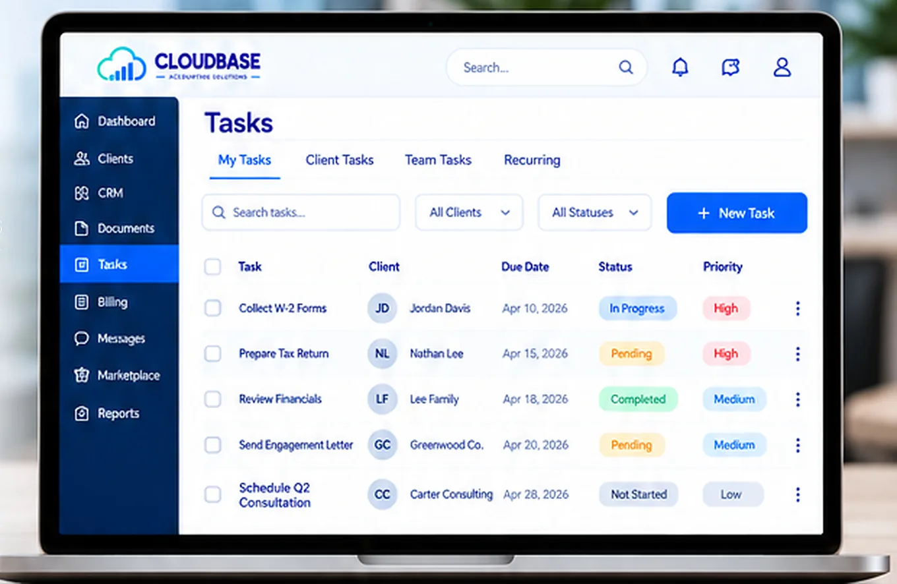Check the Send Engagement Letter checkbox
The image size is (897, 584).
212,445
